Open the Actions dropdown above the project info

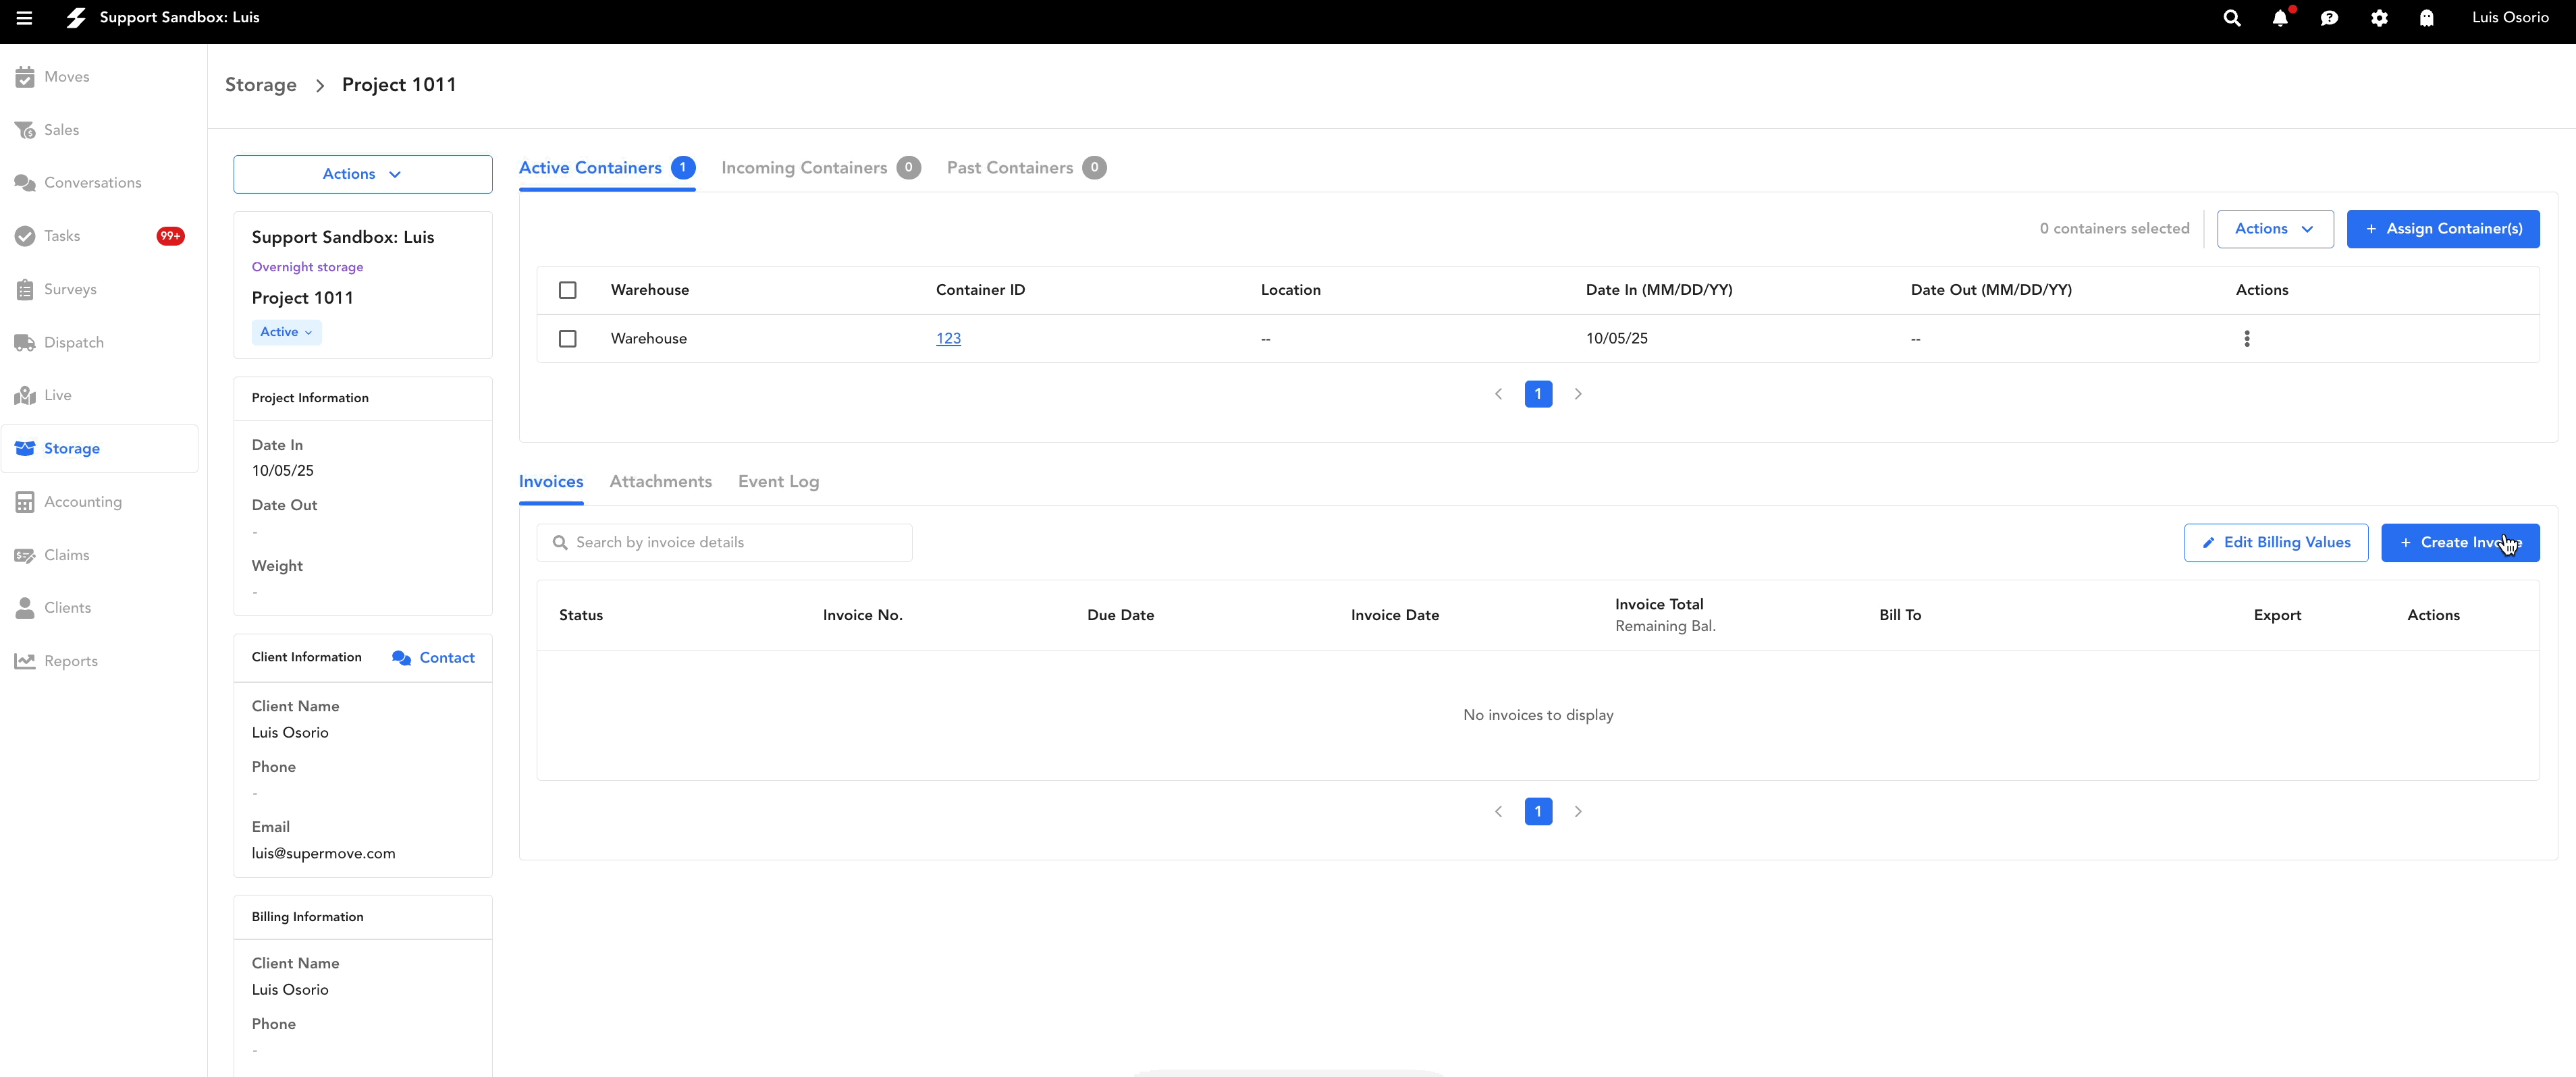(361, 173)
